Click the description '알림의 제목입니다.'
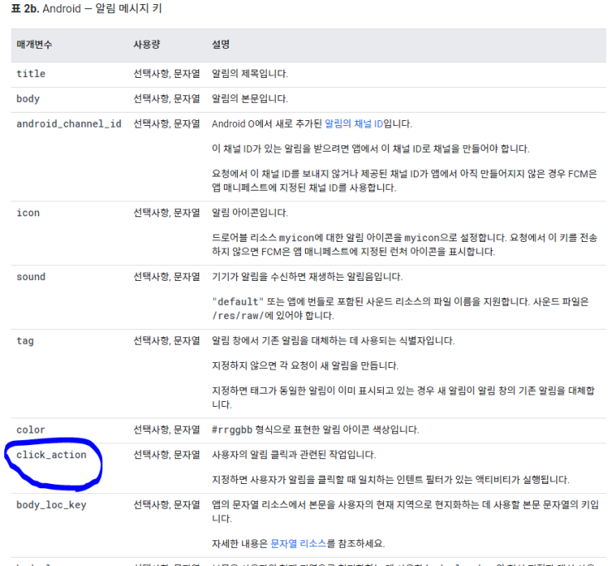Viewport: 616px width, 566px height. click(250, 74)
